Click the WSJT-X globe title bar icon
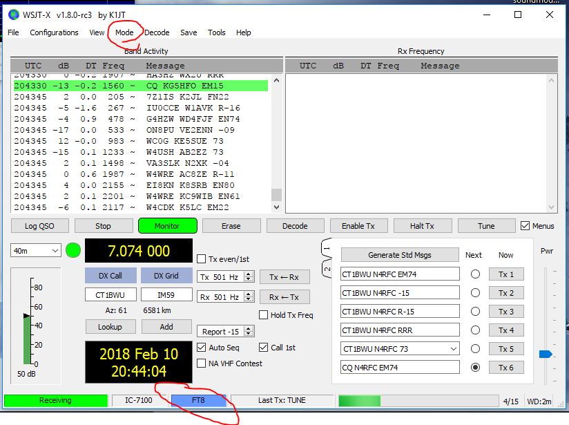Screen dimensions: 569x425 point(14,15)
